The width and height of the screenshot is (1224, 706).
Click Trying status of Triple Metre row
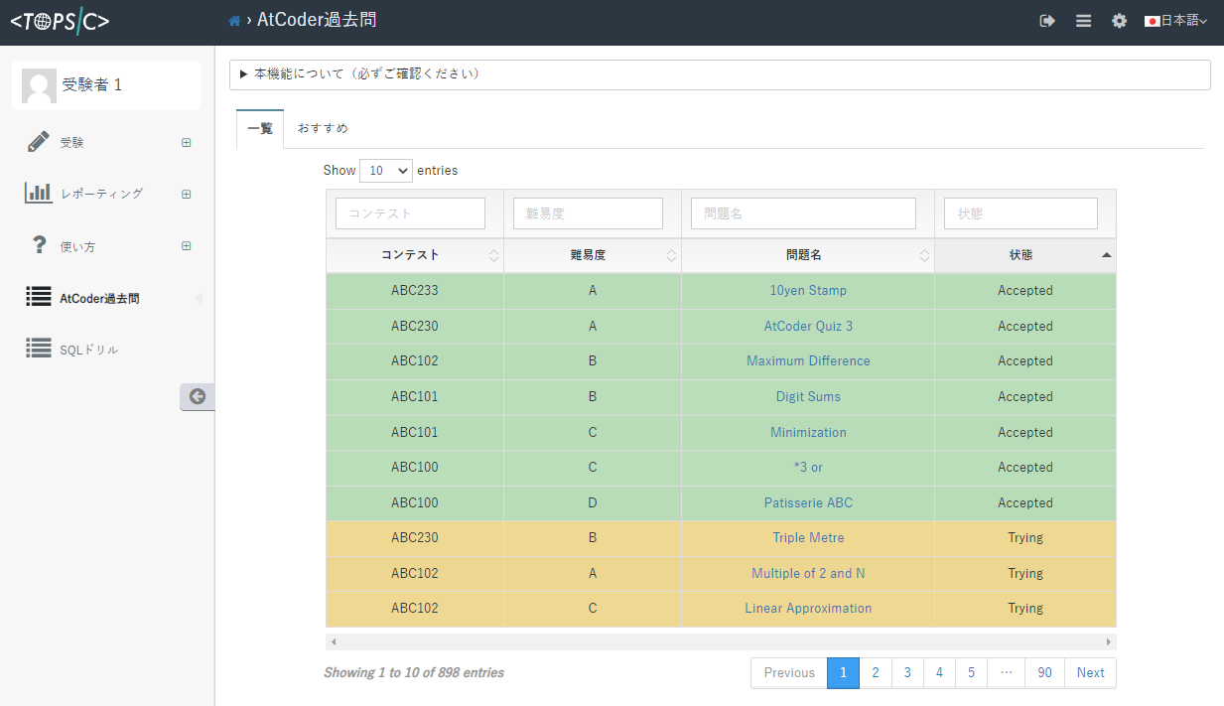[1025, 537]
